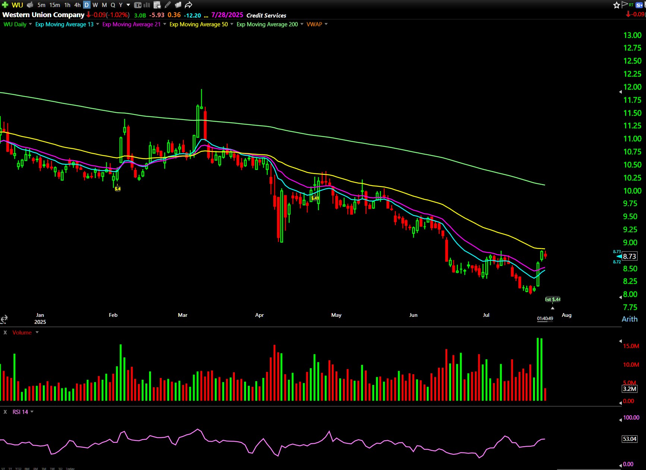Click the ellipsis more-data button
Screen dimensions: 646x470
206,16
